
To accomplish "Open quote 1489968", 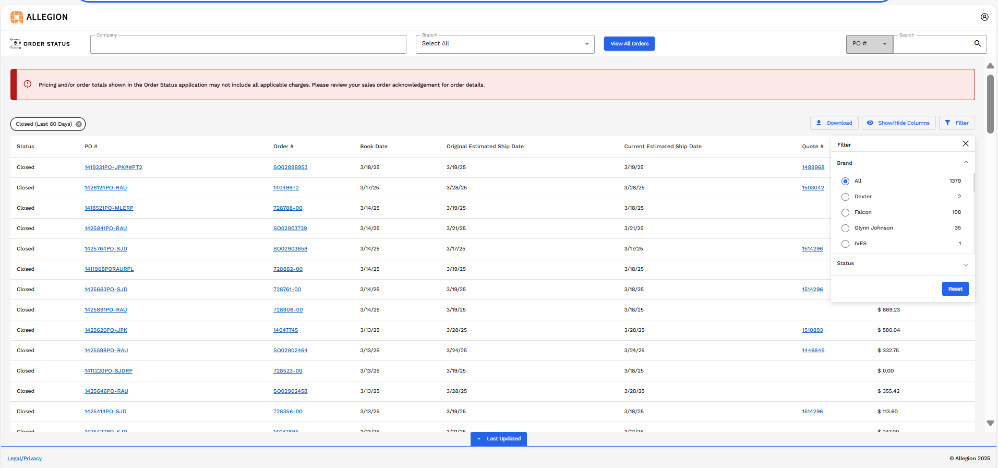I will coord(813,167).
